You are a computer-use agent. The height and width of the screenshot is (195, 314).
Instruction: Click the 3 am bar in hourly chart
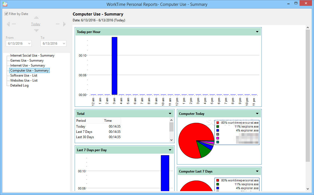pos(115,66)
